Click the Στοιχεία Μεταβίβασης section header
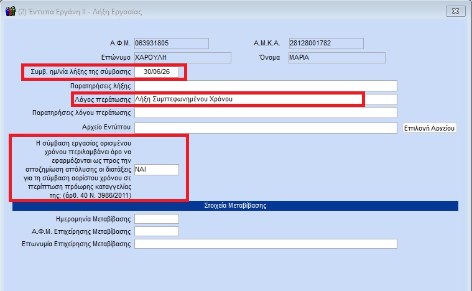 (235, 205)
